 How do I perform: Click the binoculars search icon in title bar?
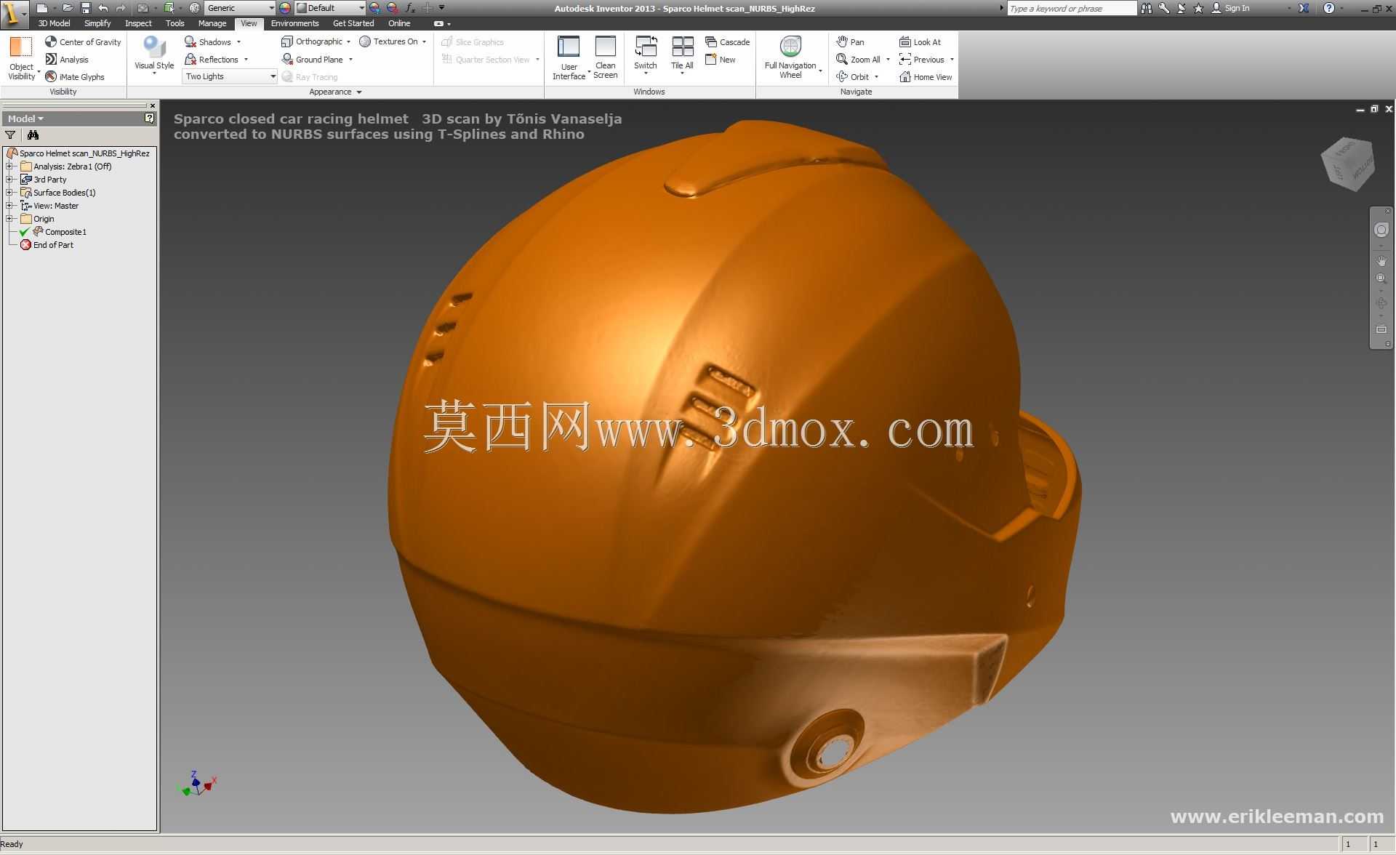coord(1147,8)
